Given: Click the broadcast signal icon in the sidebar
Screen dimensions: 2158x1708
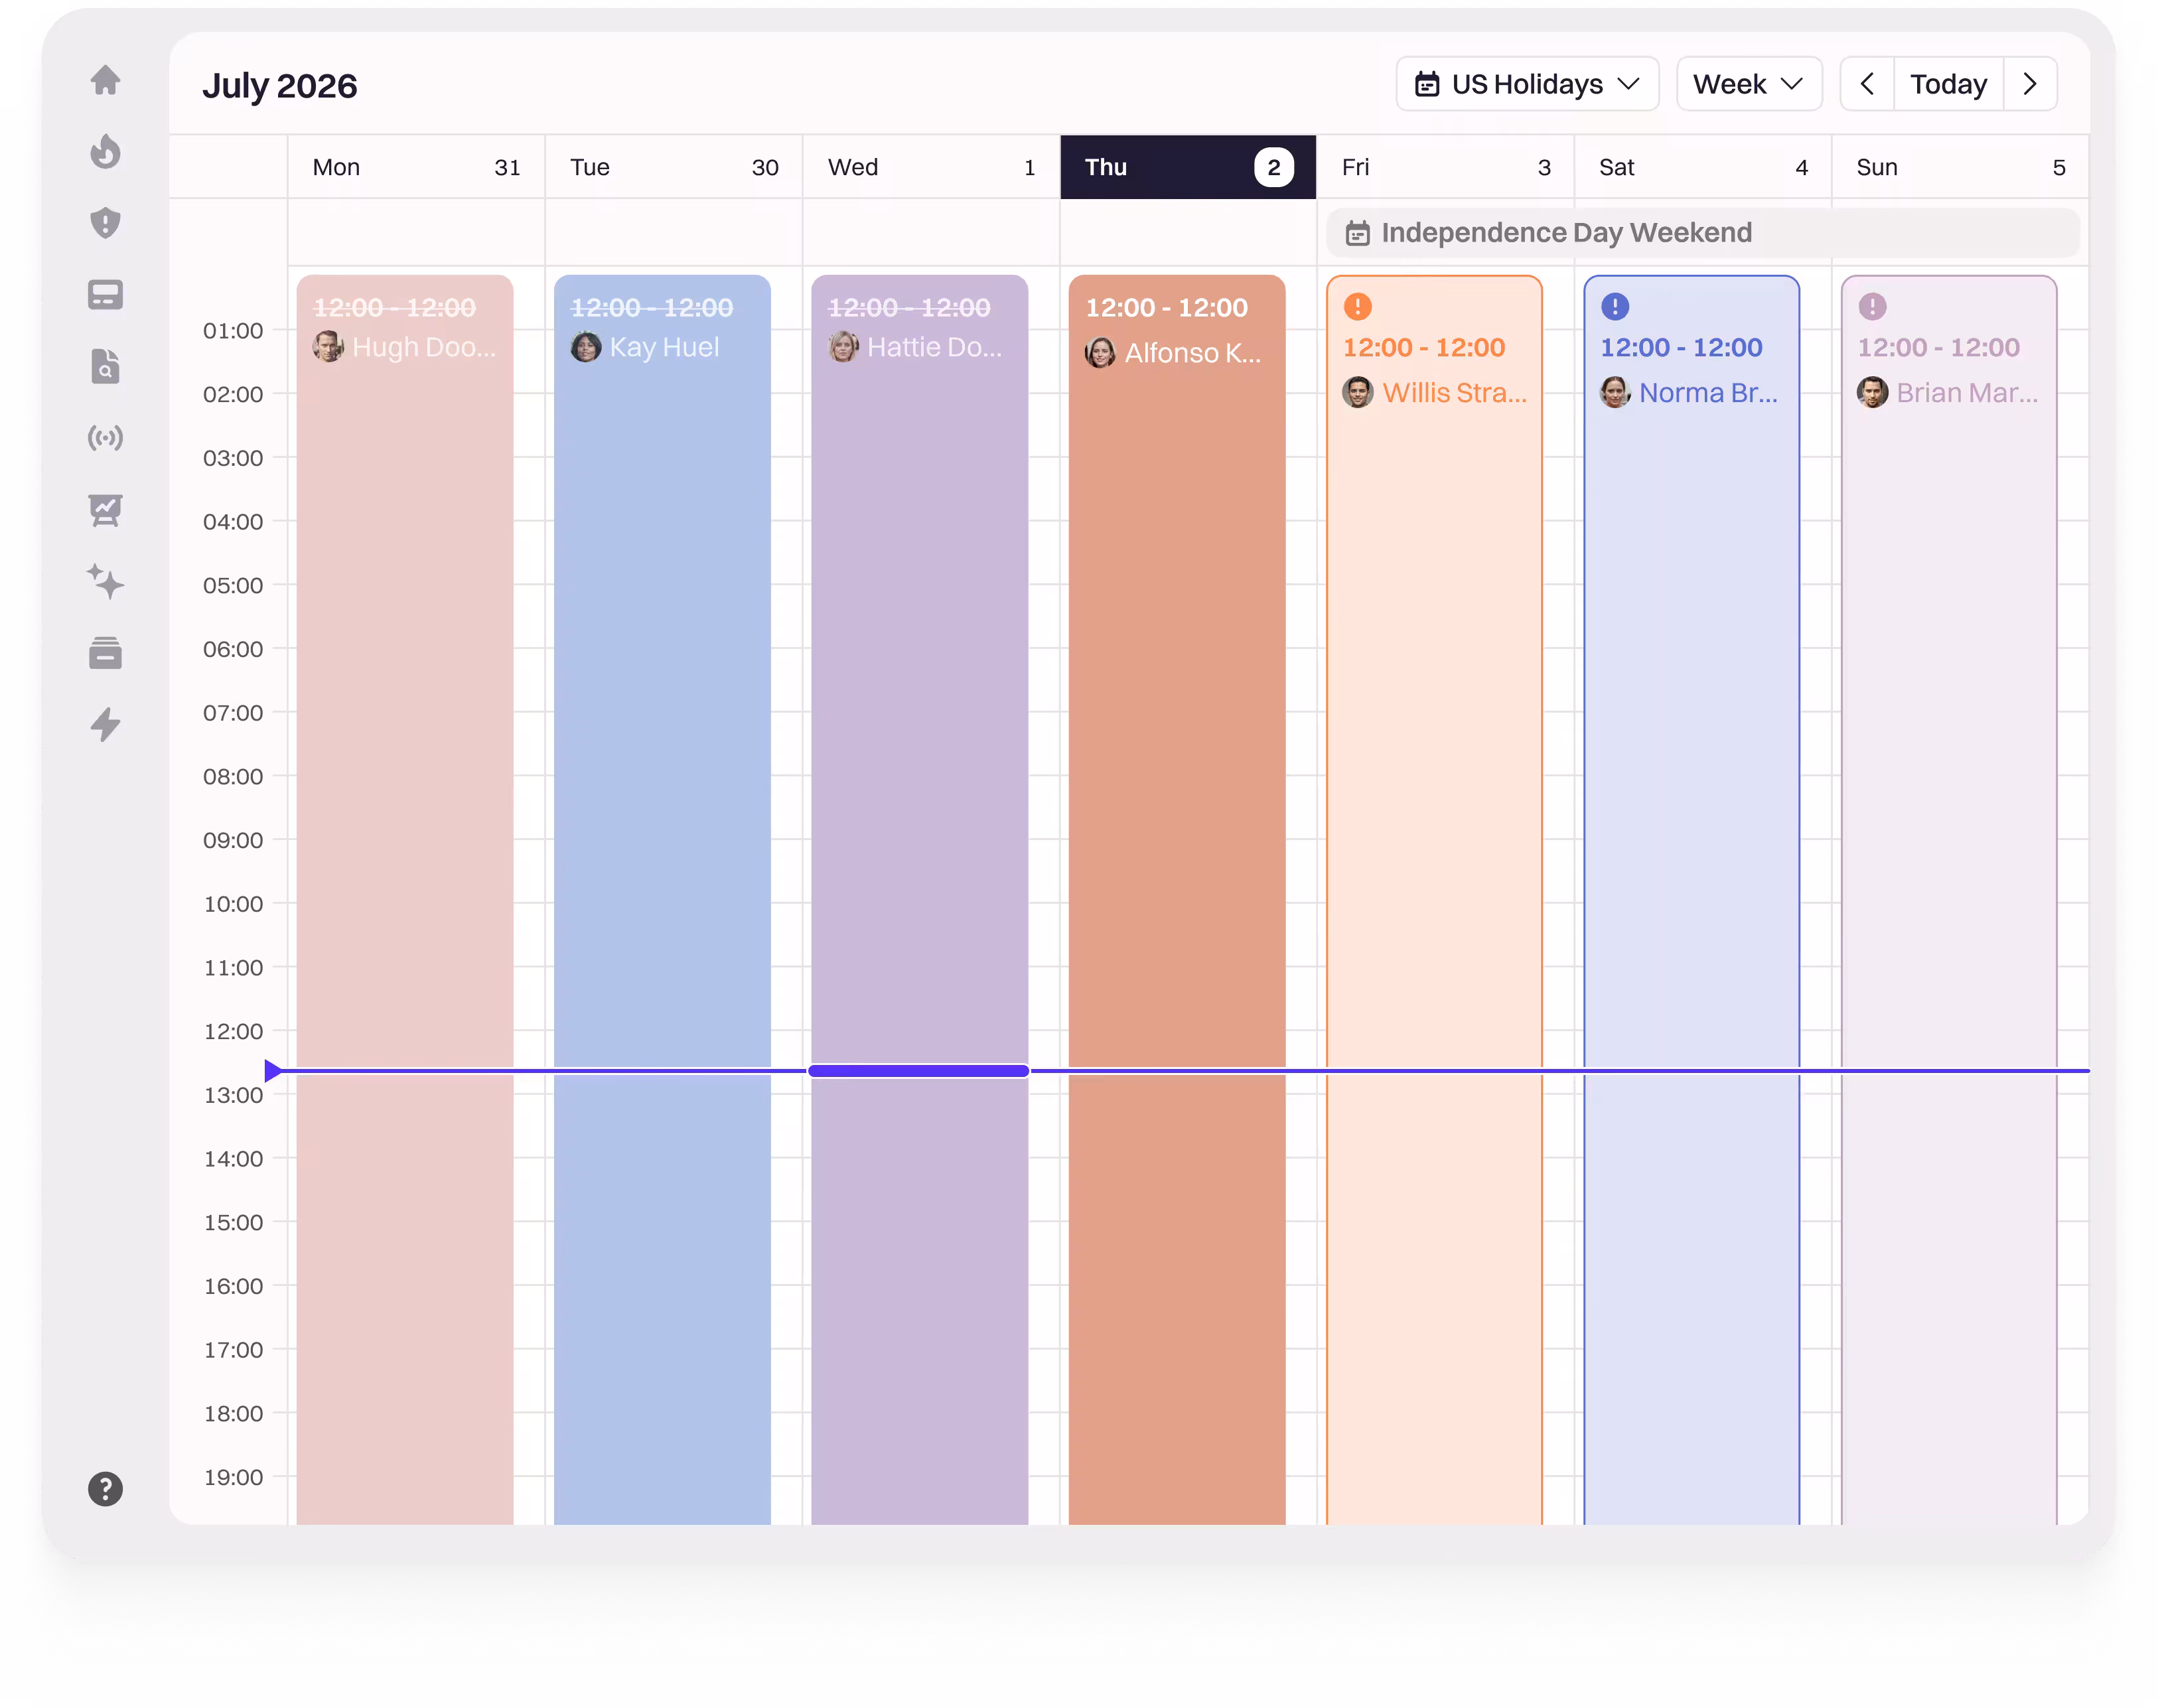Looking at the screenshot, I should (105, 438).
